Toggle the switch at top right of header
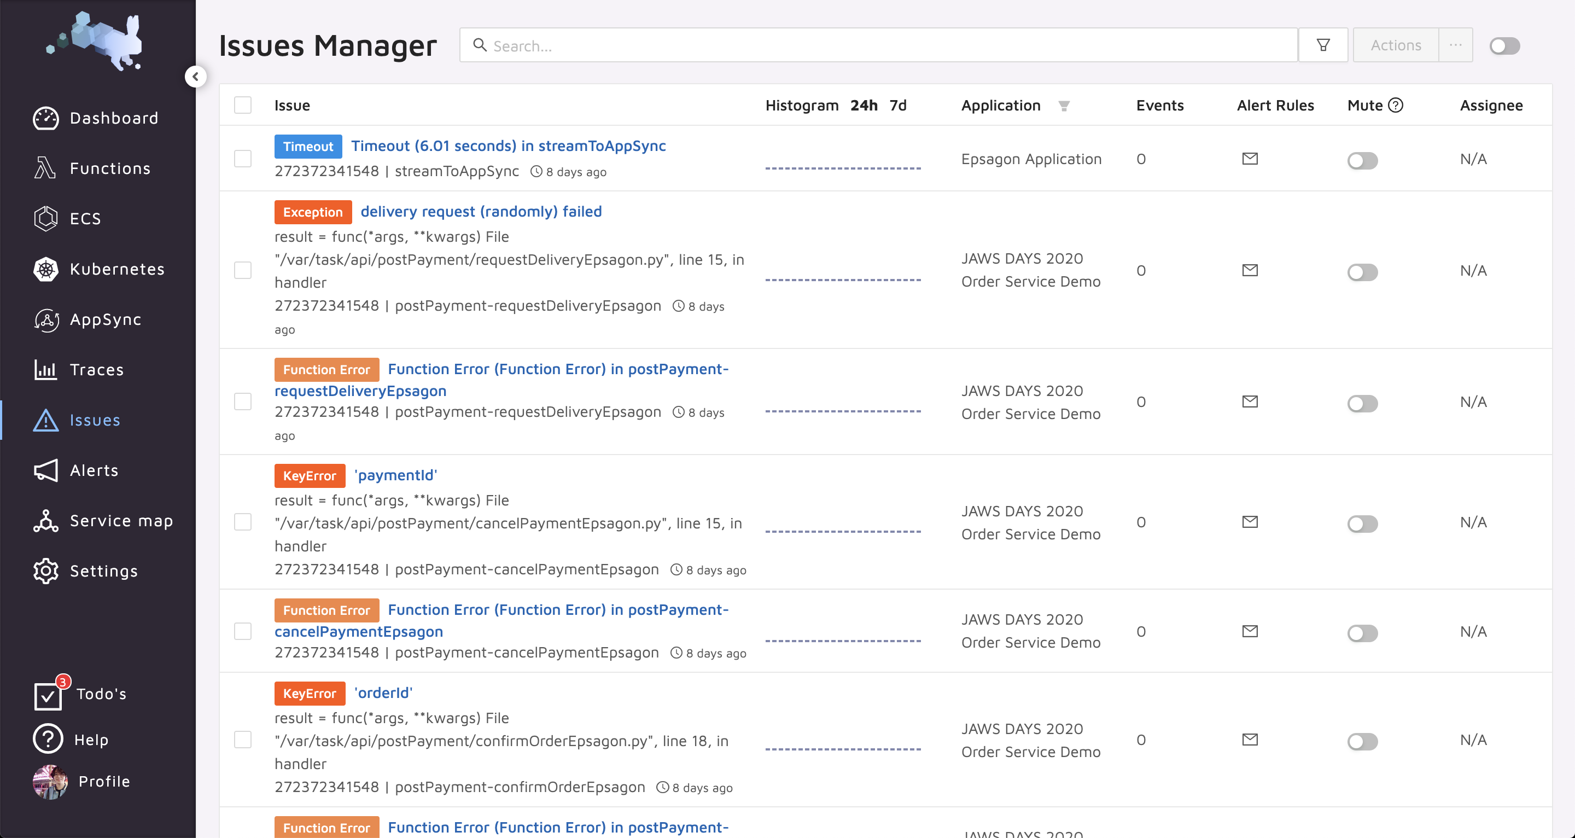This screenshot has width=1575, height=838. [1504, 46]
